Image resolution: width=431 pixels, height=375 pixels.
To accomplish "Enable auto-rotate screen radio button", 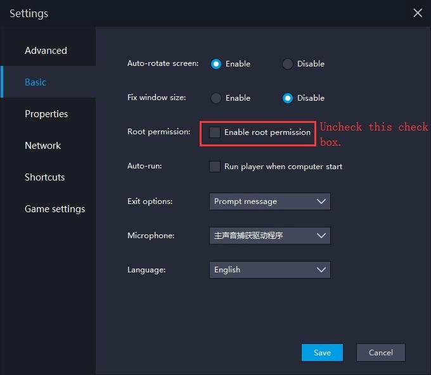I will [x=216, y=64].
